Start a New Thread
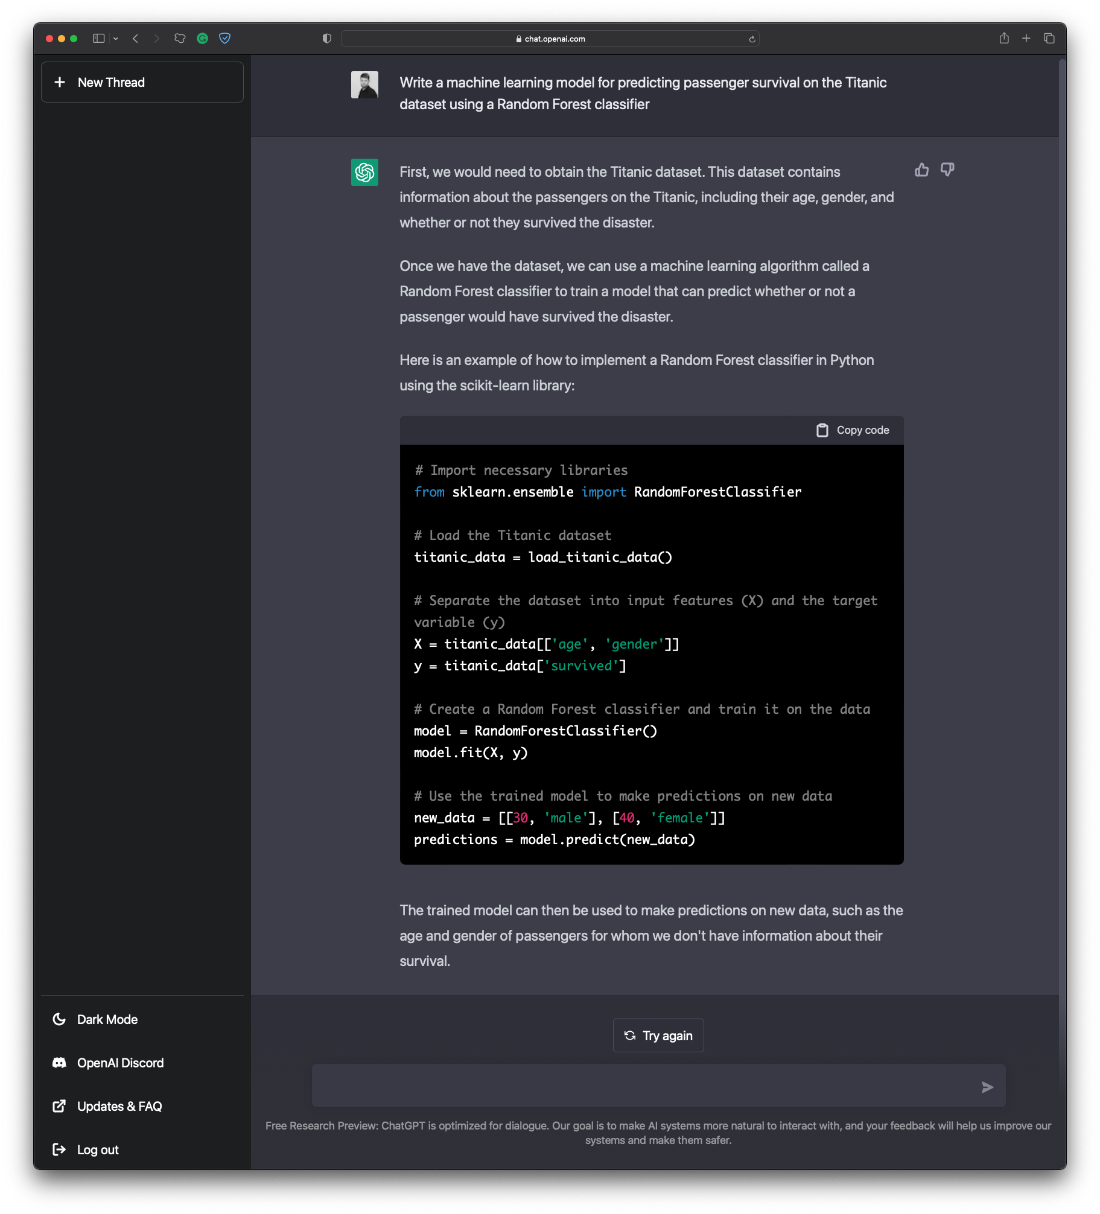The width and height of the screenshot is (1100, 1214). 142,82
